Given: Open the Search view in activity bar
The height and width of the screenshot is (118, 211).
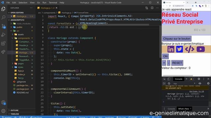Looking at the screenshot, I should point(3,17).
